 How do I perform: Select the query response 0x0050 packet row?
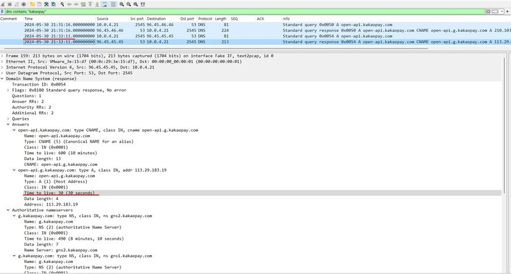point(256,31)
